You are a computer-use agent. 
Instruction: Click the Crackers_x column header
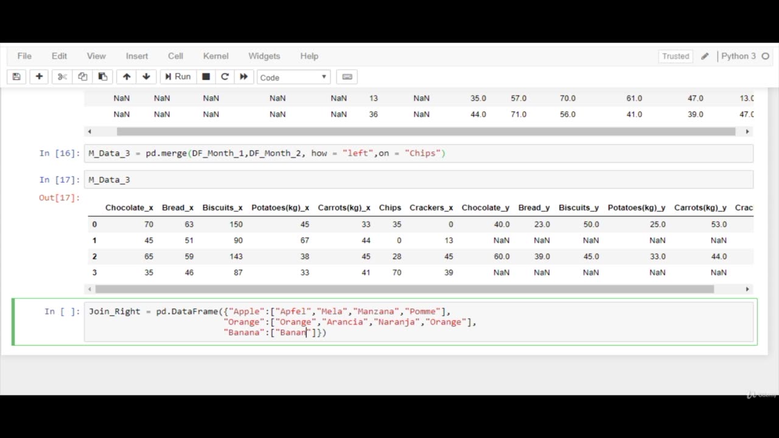[431, 207]
